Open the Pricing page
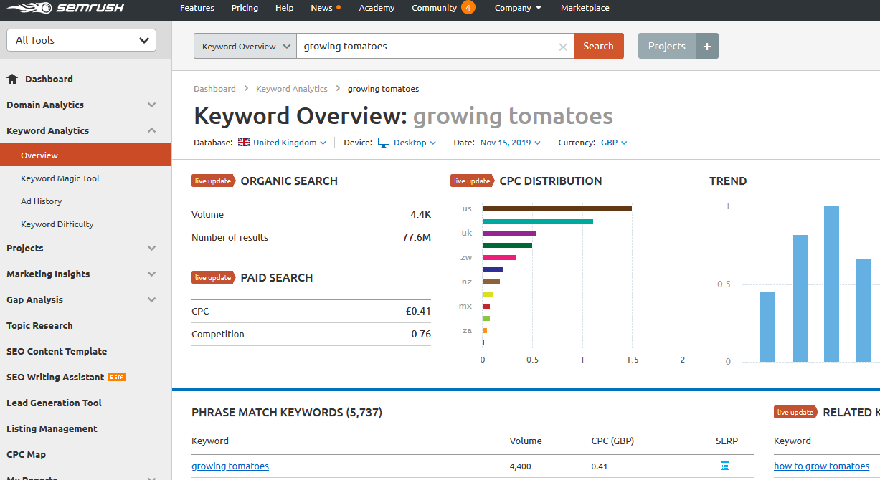Image resolution: width=880 pixels, height=480 pixels. pos(245,8)
